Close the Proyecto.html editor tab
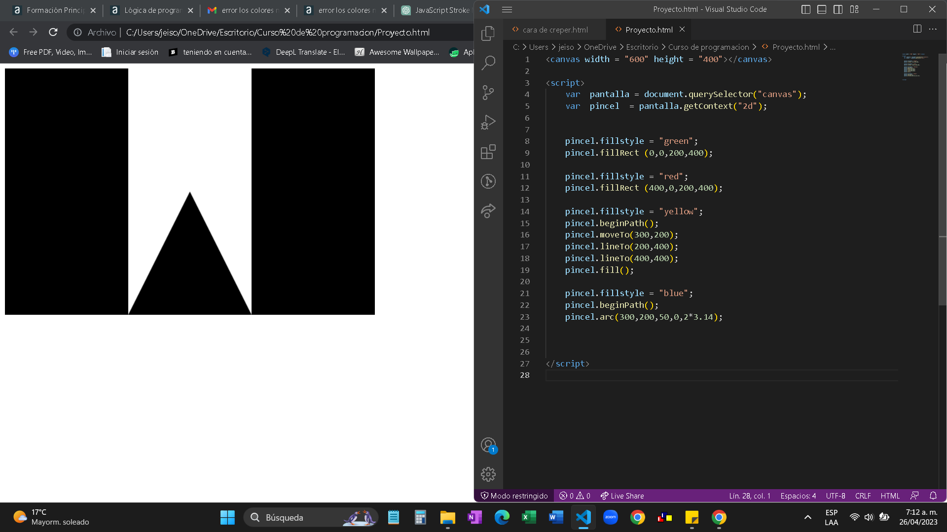This screenshot has height=532, width=947. point(682,30)
